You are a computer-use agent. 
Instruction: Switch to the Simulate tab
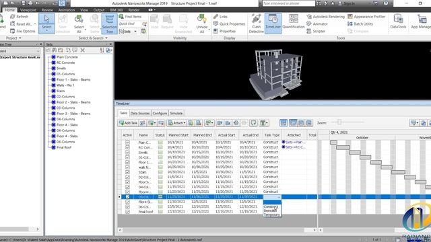tap(176, 113)
